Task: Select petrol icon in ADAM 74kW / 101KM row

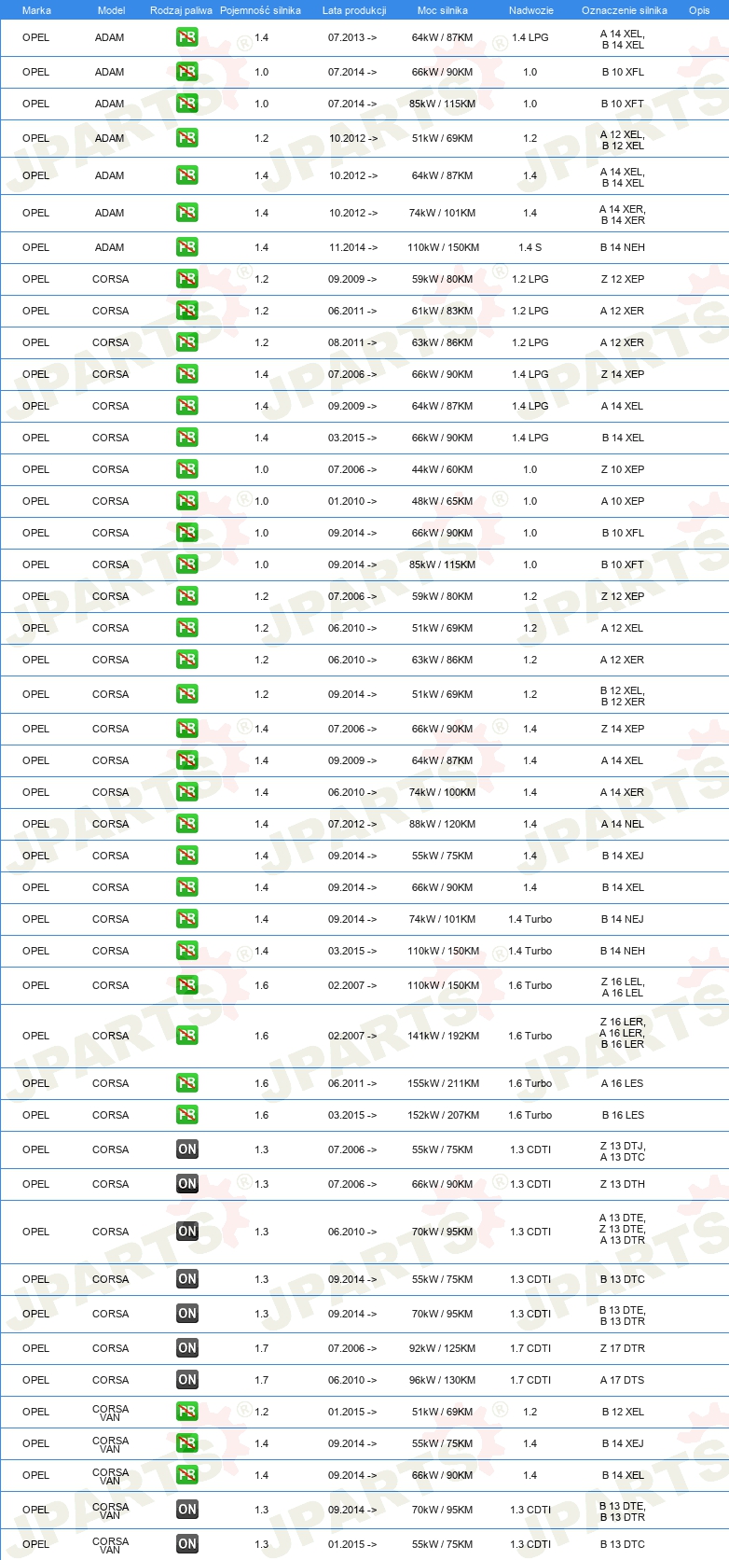Action: (187, 213)
